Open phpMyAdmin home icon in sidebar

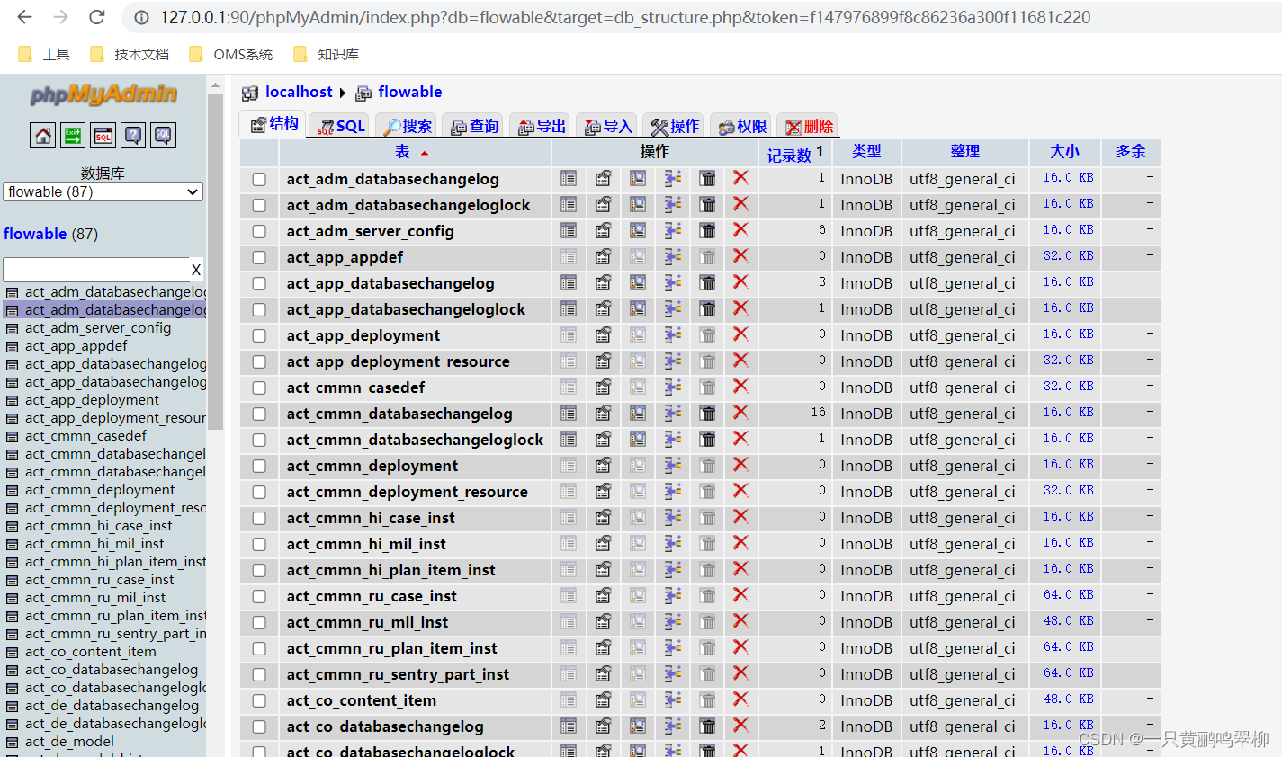pos(43,136)
